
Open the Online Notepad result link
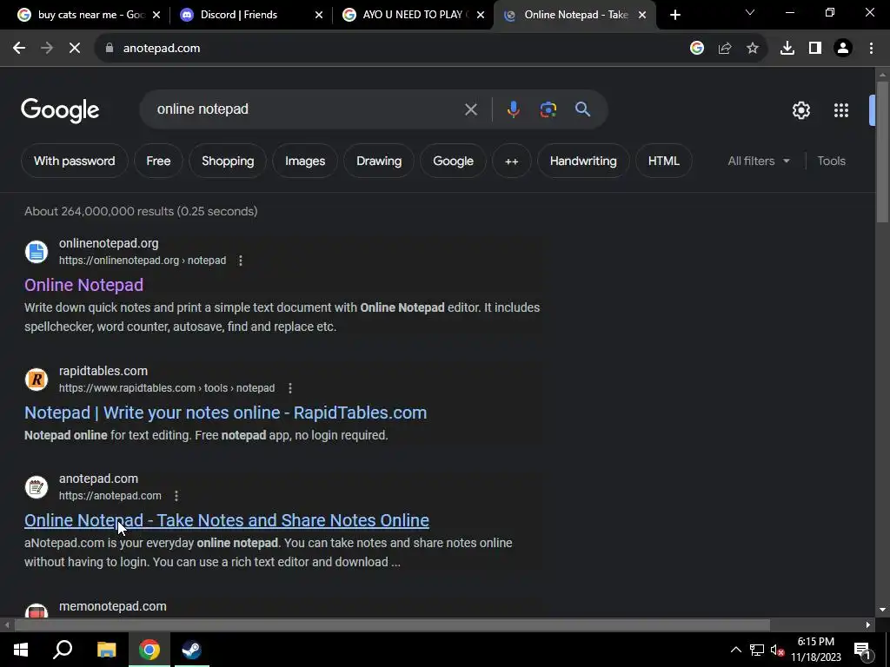[84, 285]
